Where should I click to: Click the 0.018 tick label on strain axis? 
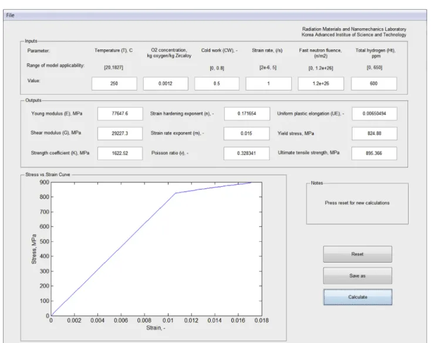(261, 321)
